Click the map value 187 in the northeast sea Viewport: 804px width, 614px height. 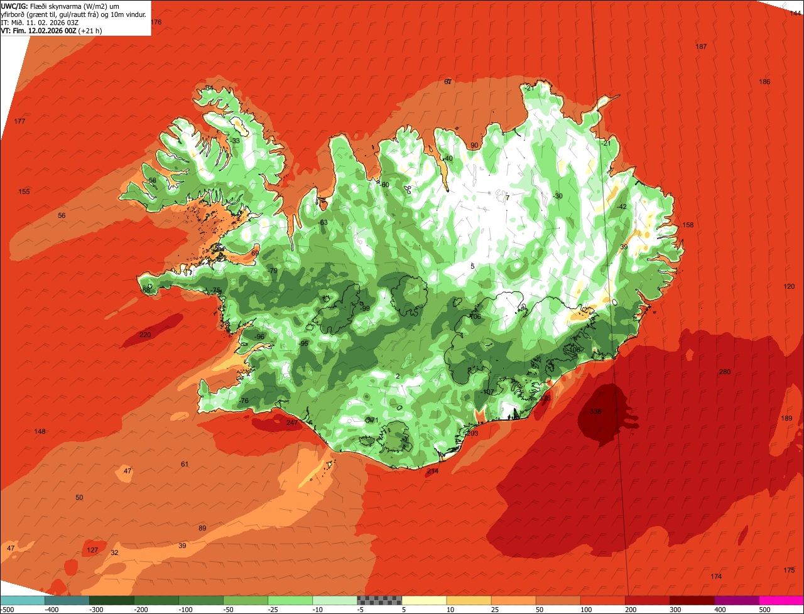point(702,46)
